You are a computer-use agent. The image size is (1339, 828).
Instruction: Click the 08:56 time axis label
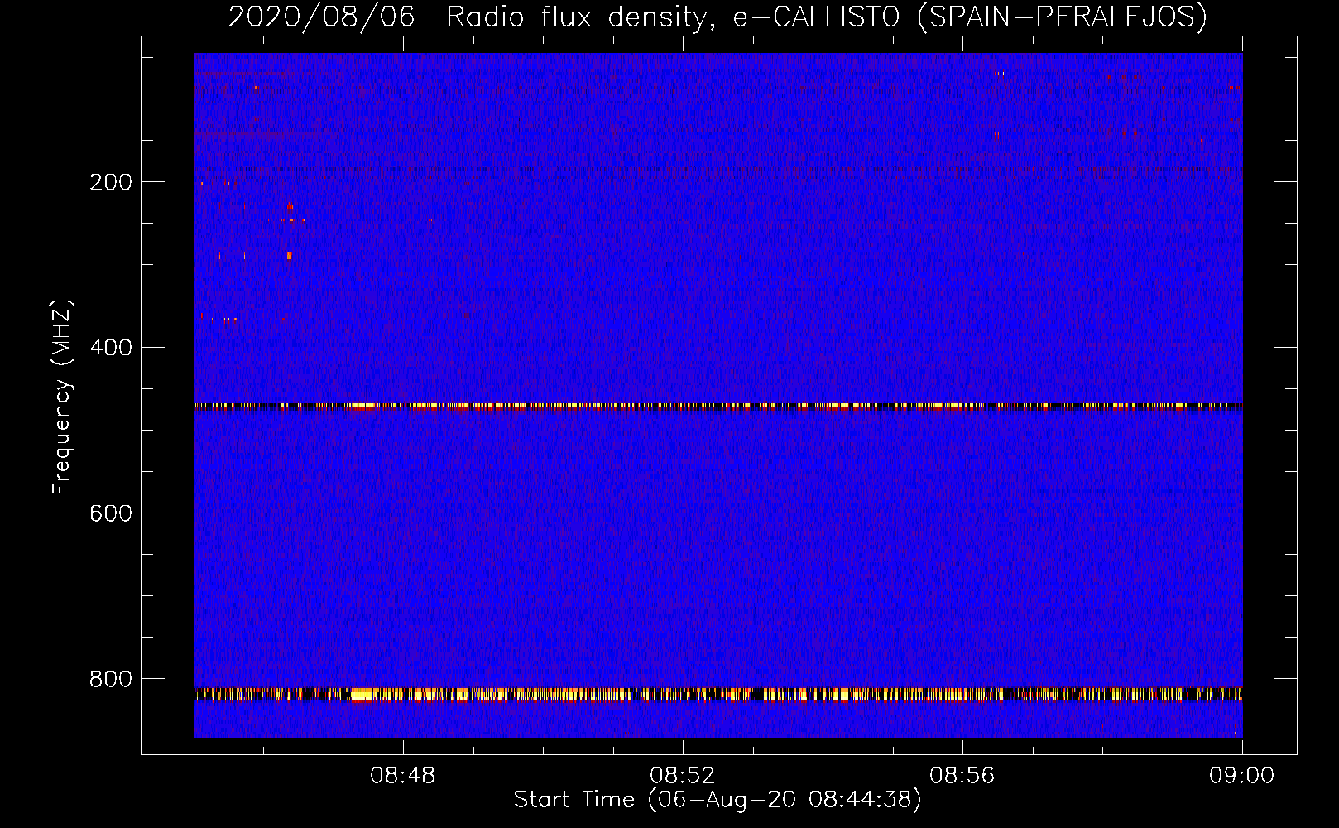(962, 776)
